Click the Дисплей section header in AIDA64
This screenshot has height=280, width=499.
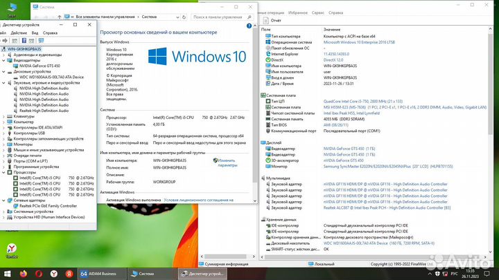point(271,143)
